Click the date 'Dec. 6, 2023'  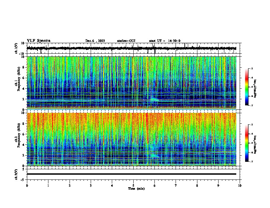(95, 41)
